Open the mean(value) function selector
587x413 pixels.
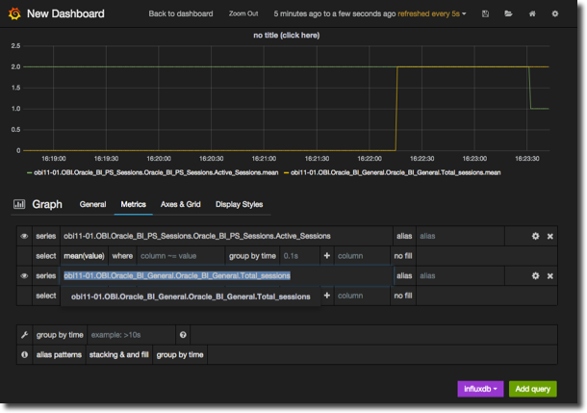tap(85, 256)
